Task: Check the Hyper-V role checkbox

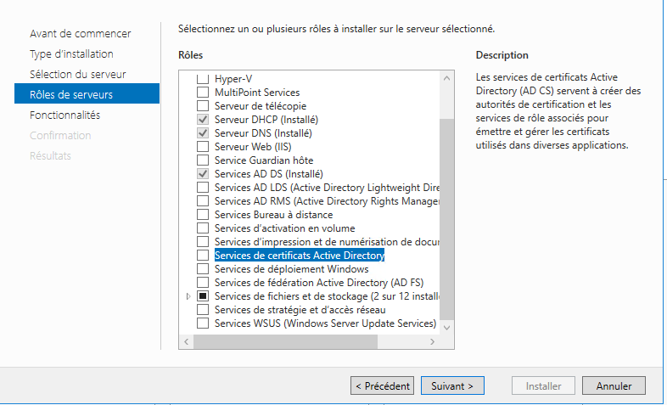Action: pos(203,79)
